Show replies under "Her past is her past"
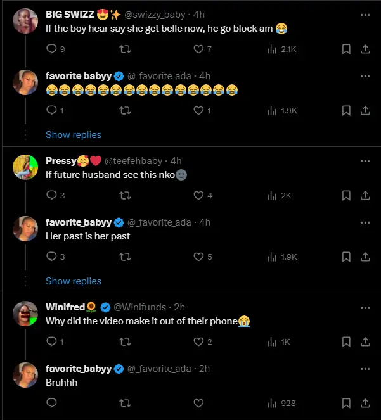Image resolution: width=381 pixels, height=420 pixels. coord(74,281)
